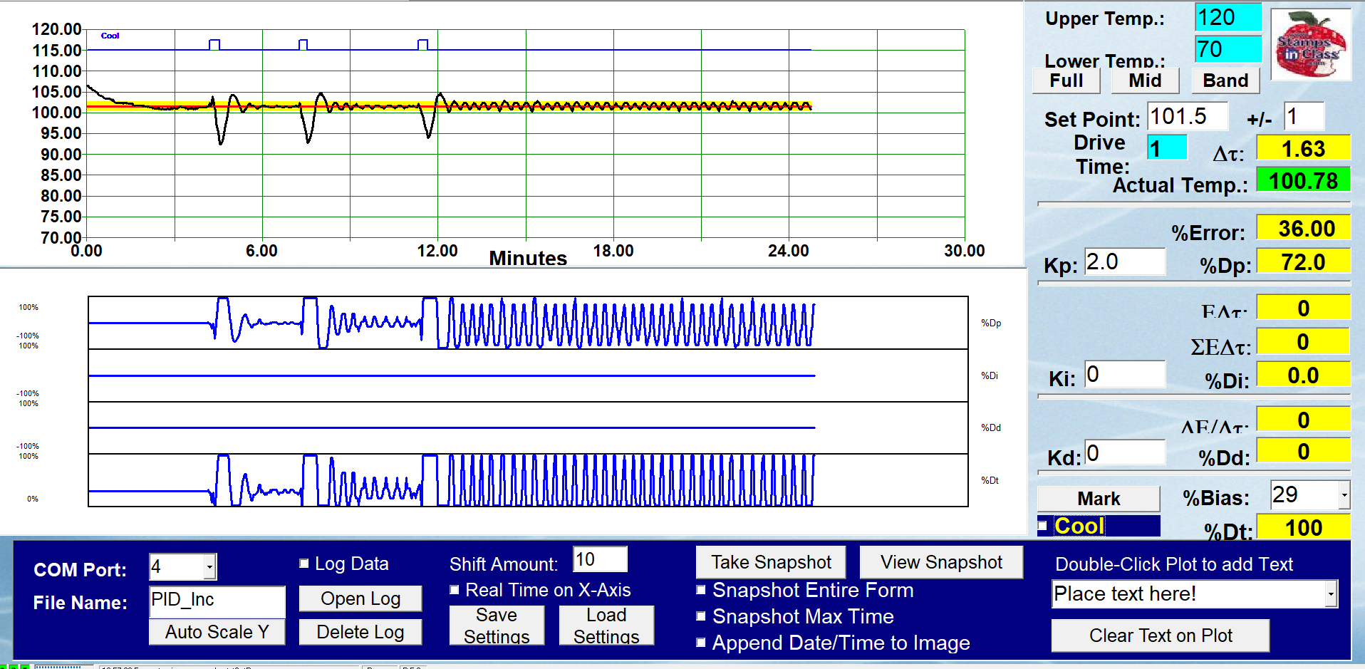Click the Δτ value 1.63
1365x669 pixels.
[1303, 148]
